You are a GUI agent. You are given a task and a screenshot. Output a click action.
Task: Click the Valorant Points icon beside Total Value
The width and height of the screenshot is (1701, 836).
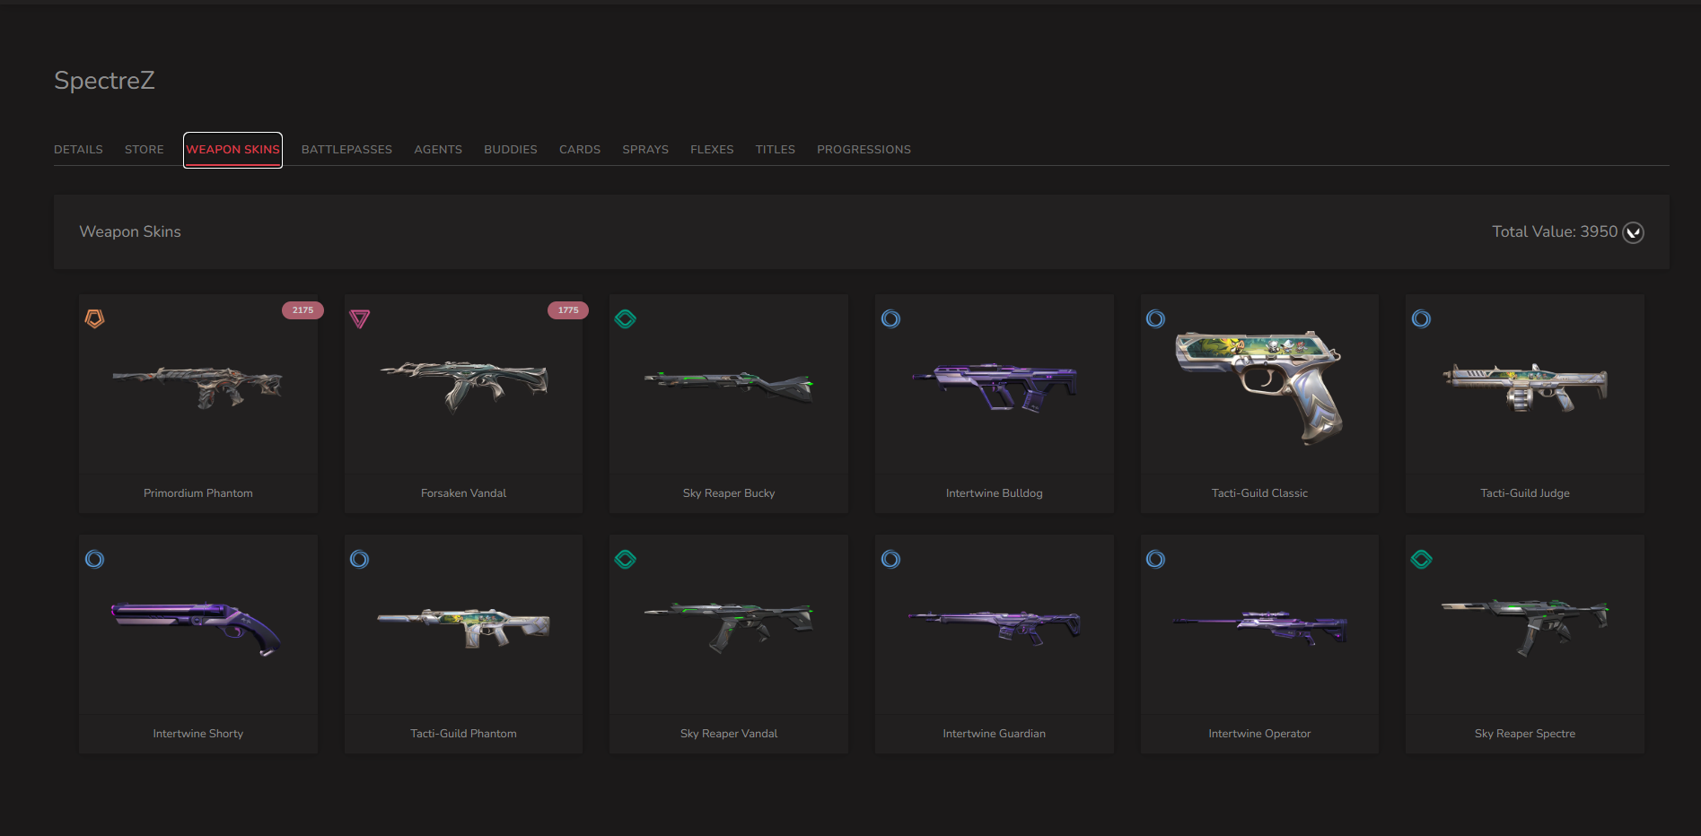(x=1634, y=232)
